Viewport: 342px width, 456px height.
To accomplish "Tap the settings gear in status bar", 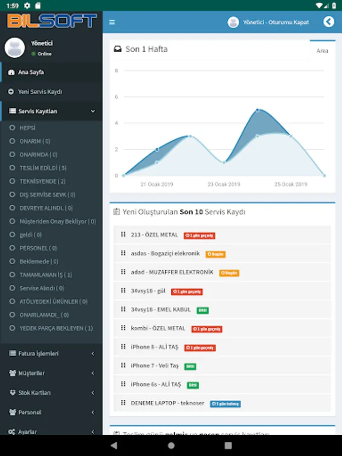I will pos(27,6).
